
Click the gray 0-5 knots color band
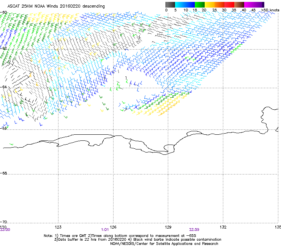(x=170, y=5)
